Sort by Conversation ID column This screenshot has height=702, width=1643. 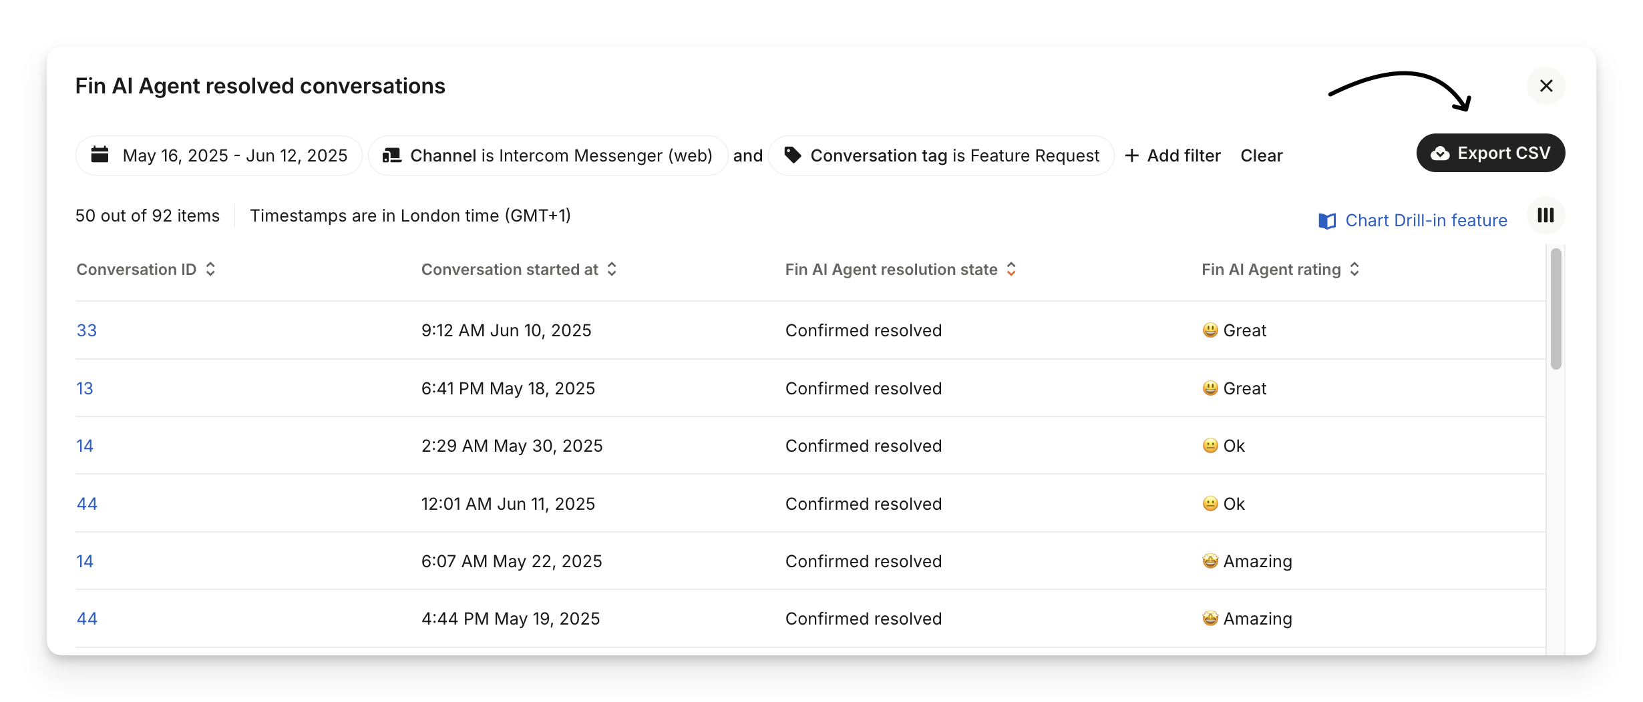210,270
